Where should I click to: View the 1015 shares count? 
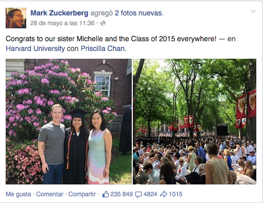(x=176, y=194)
